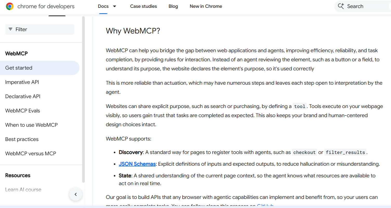Click the filter_results code snippet

click(x=345, y=152)
